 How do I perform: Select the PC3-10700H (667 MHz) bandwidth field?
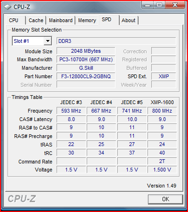click(86, 59)
